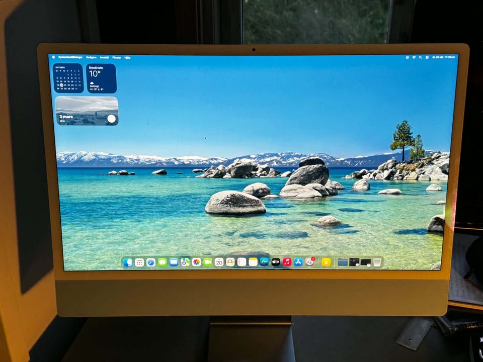The height and width of the screenshot is (362, 483).
Task: Open Finder from the dock
Action: pos(128,262)
